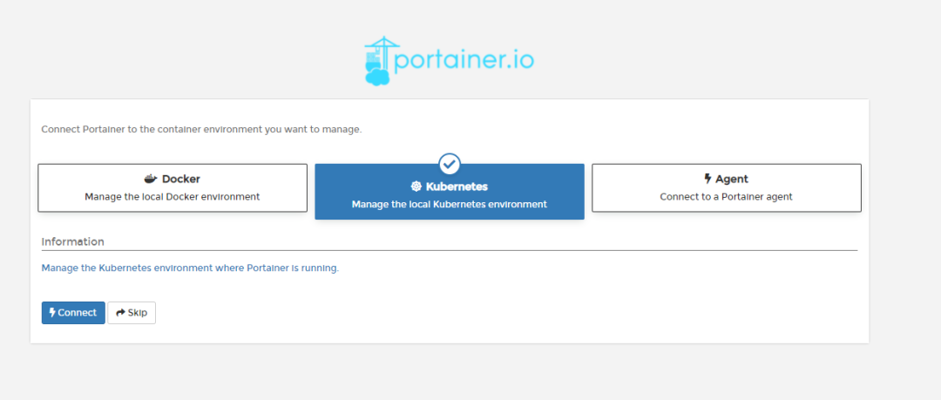Select the Docker environment option
The width and height of the screenshot is (941, 400).
(173, 188)
